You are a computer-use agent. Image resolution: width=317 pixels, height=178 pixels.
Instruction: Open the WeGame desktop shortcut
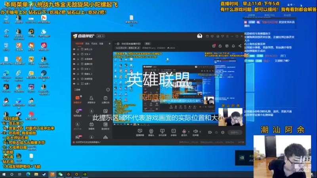6,88
